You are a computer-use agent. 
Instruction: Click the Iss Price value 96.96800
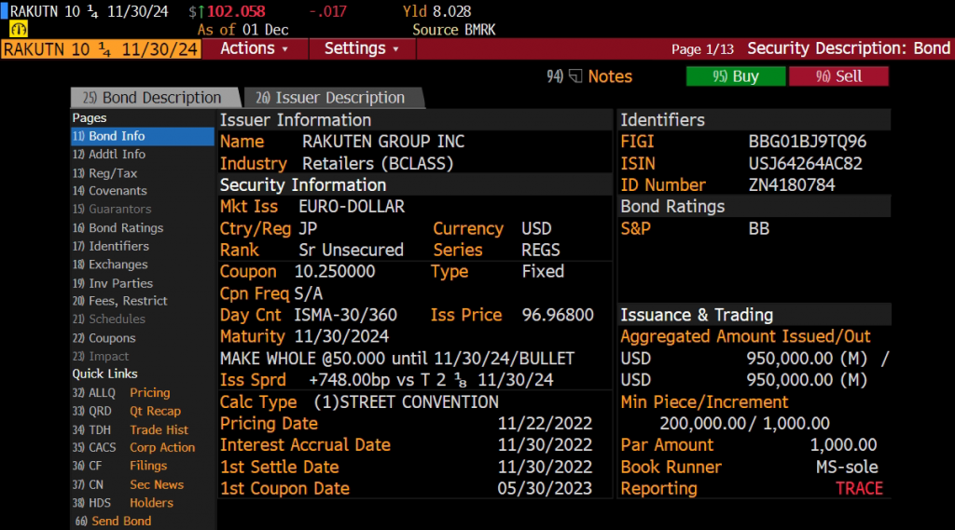click(x=558, y=315)
